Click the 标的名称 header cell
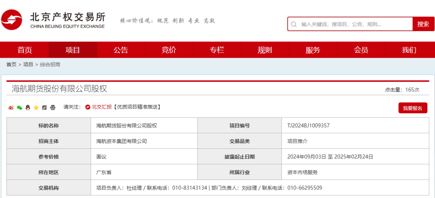This screenshot has width=435, height=198. click(x=49, y=125)
